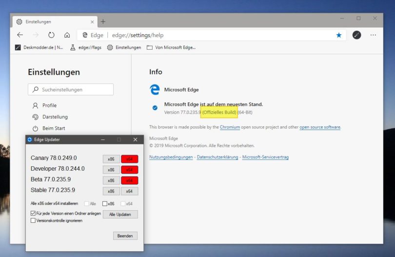
Task: Maximize the Edge browser window
Action: (x=358, y=19)
